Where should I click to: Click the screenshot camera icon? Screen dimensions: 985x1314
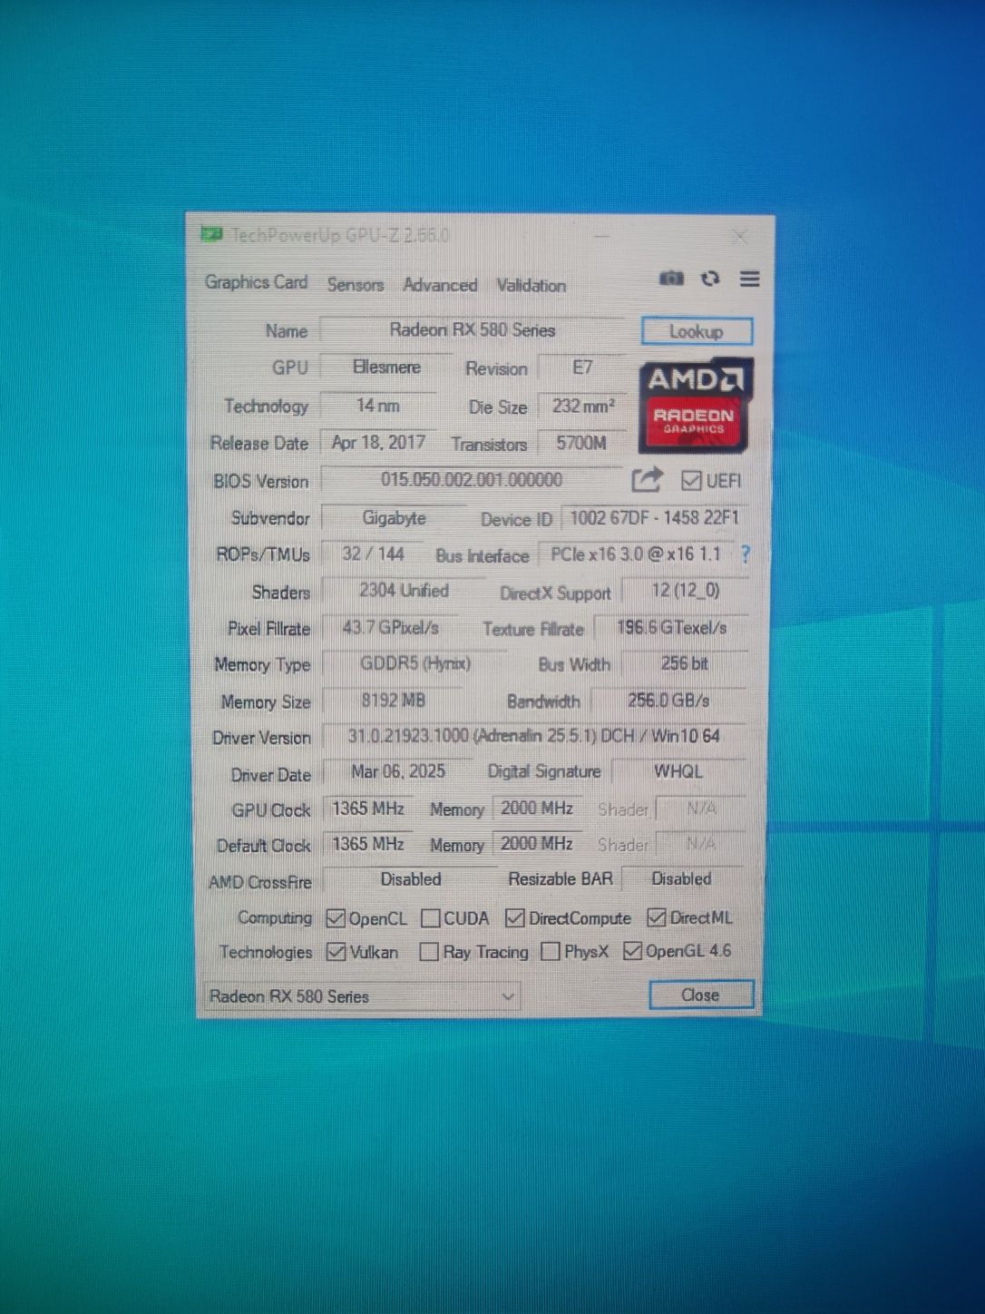[x=671, y=278]
